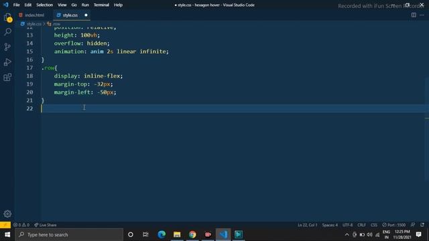Open the Run menu

[x=85, y=5]
